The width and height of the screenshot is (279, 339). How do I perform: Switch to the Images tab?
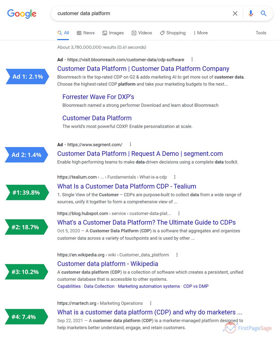tap(113, 33)
